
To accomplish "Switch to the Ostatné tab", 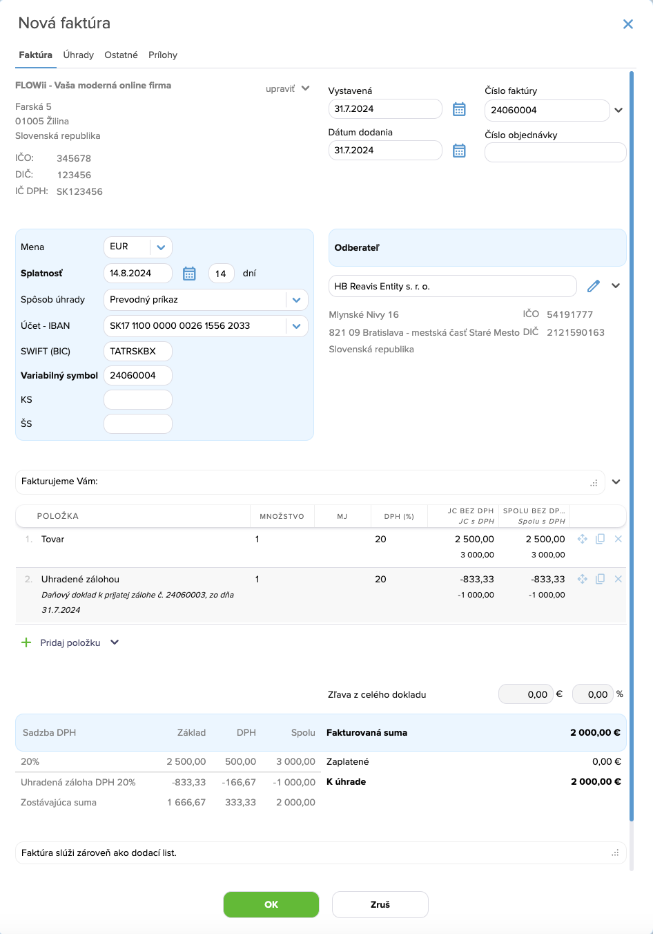I will pyautogui.click(x=121, y=55).
